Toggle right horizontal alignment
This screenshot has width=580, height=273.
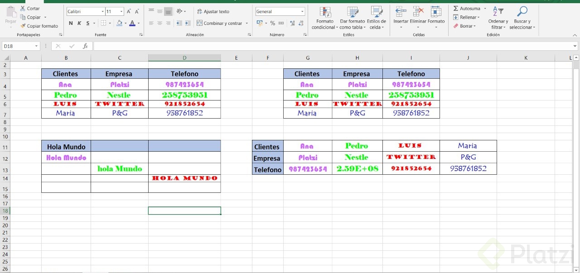168,23
